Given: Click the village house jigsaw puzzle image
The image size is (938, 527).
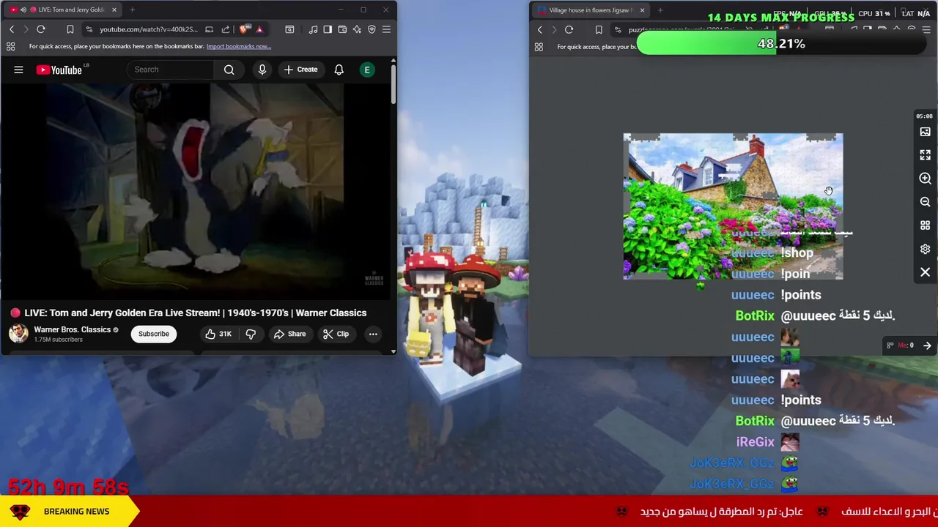Looking at the screenshot, I should 733,206.
